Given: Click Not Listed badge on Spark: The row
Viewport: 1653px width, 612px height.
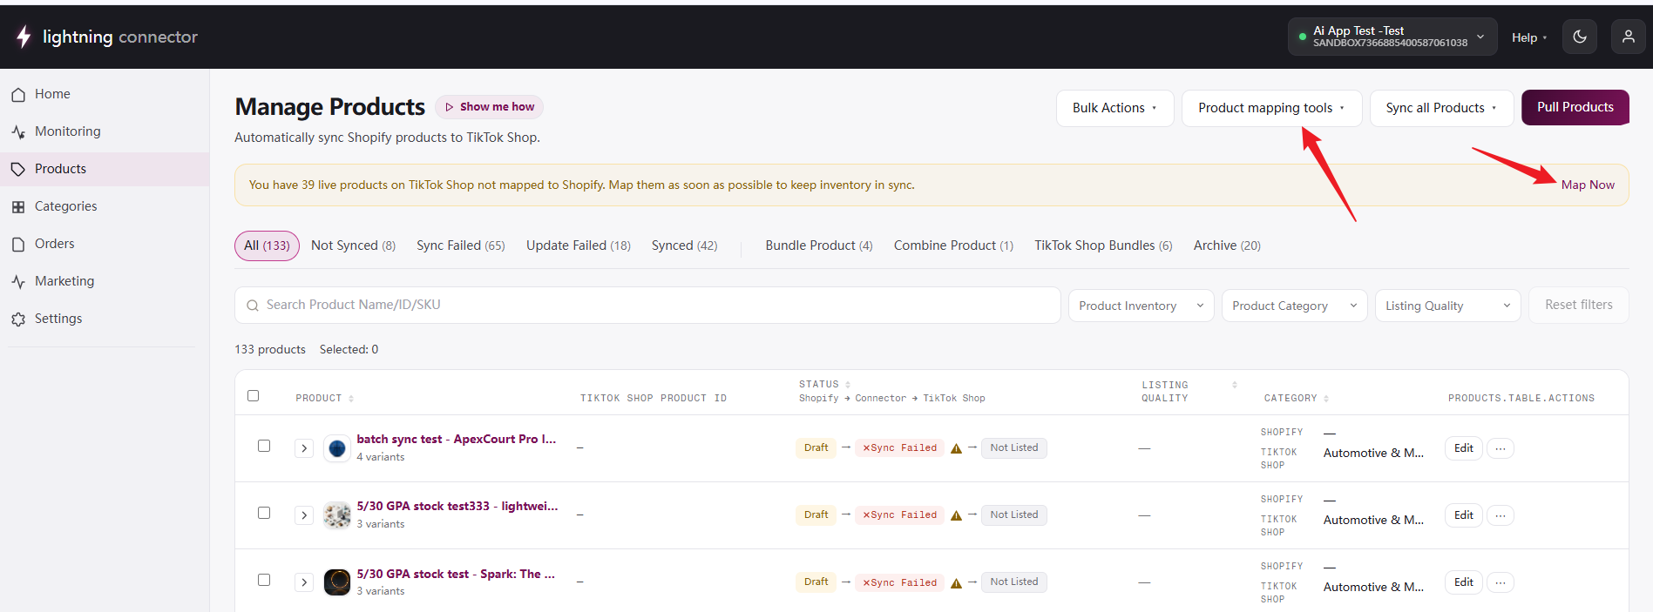Looking at the screenshot, I should (1014, 582).
